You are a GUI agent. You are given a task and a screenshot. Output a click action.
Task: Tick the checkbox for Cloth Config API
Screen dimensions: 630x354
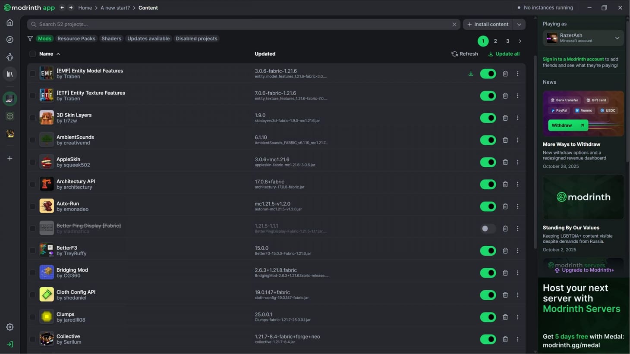[32, 295]
